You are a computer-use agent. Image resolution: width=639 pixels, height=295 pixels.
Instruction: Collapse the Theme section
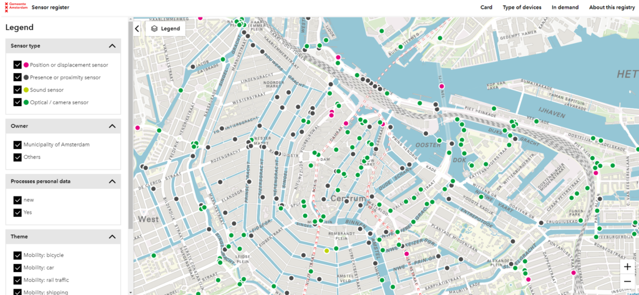(x=112, y=236)
